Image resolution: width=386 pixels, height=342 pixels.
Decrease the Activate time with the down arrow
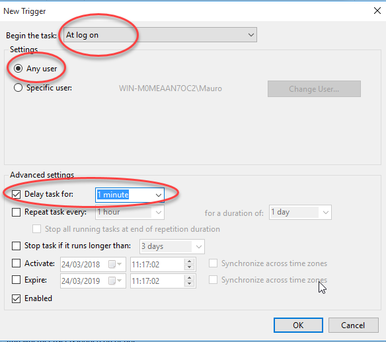(189, 267)
